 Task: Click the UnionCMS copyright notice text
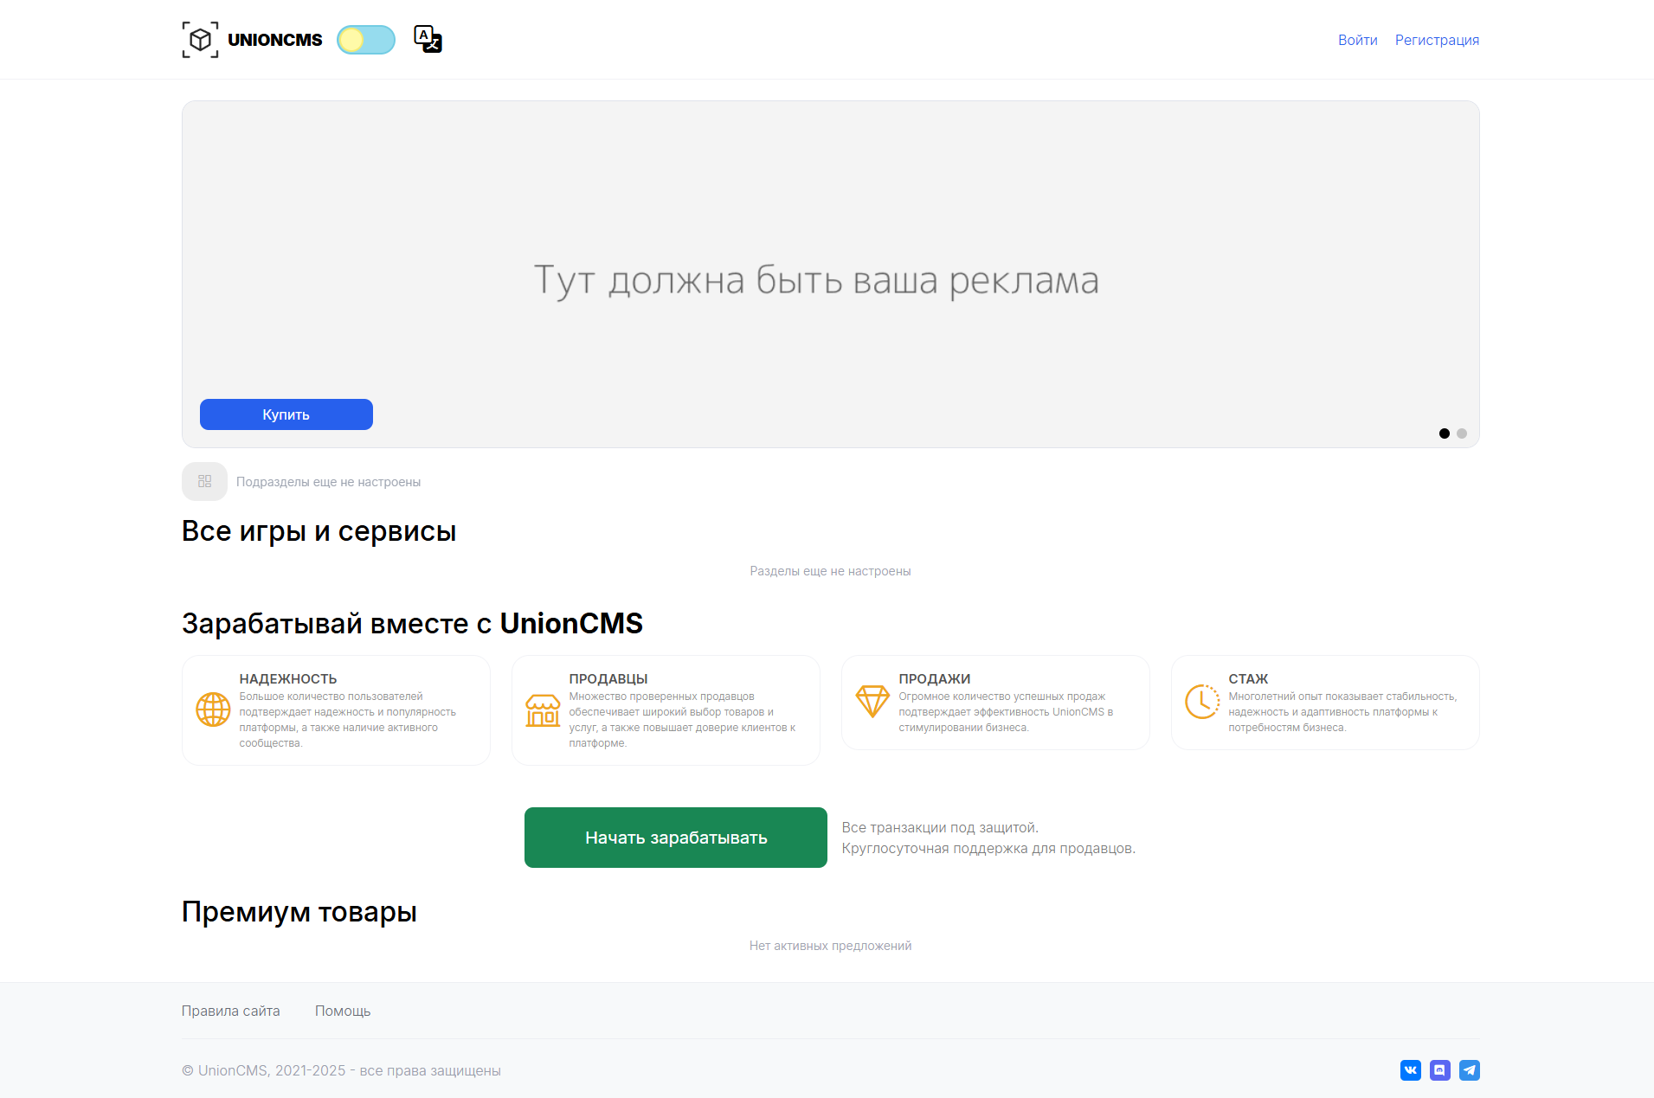pyautogui.click(x=341, y=1070)
